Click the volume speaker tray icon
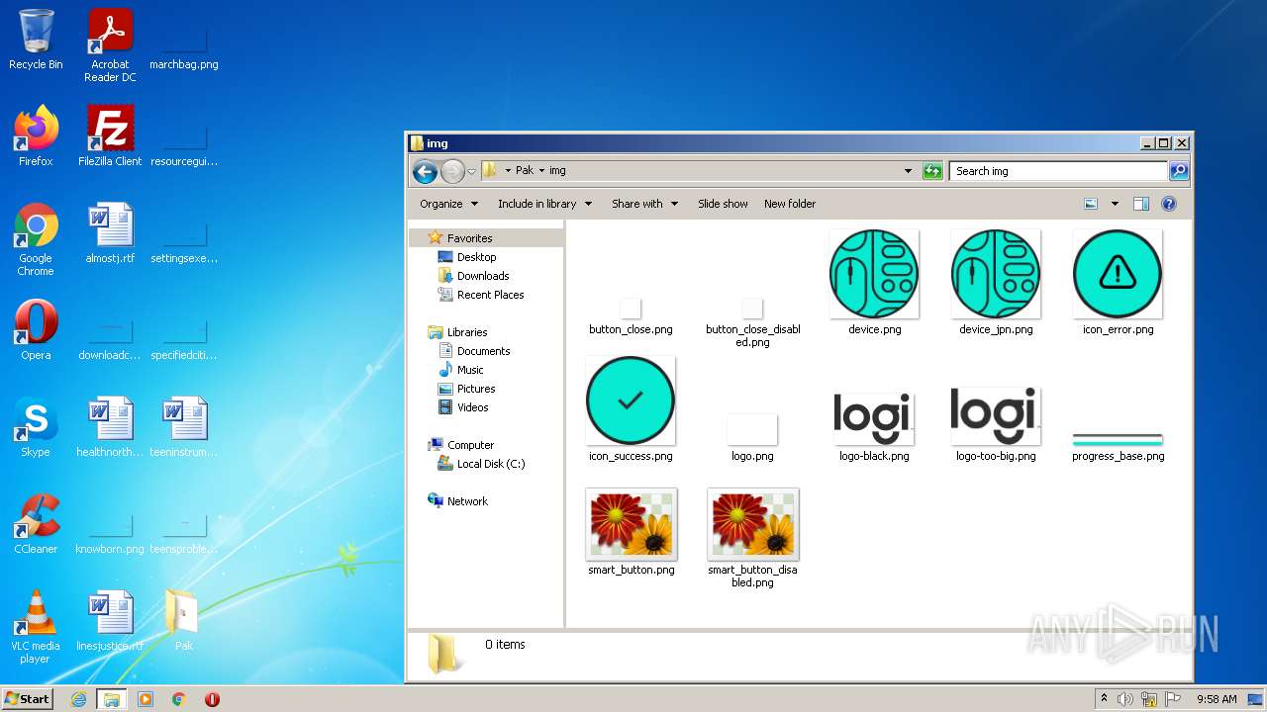Screen dimensions: 1267x712 [1125, 699]
